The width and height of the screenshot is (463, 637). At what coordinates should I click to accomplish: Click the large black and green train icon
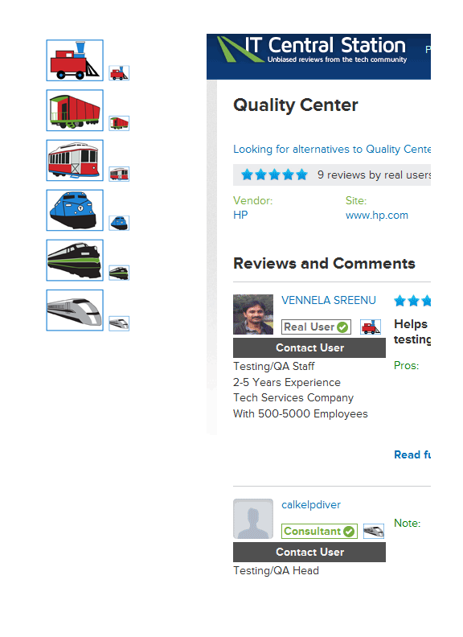[75, 260]
